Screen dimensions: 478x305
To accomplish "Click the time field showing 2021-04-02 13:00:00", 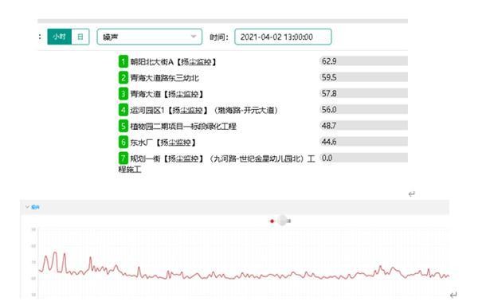I will [x=283, y=37].
